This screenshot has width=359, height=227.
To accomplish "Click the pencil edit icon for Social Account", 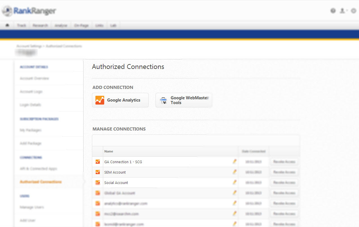I will coord(234,182).
